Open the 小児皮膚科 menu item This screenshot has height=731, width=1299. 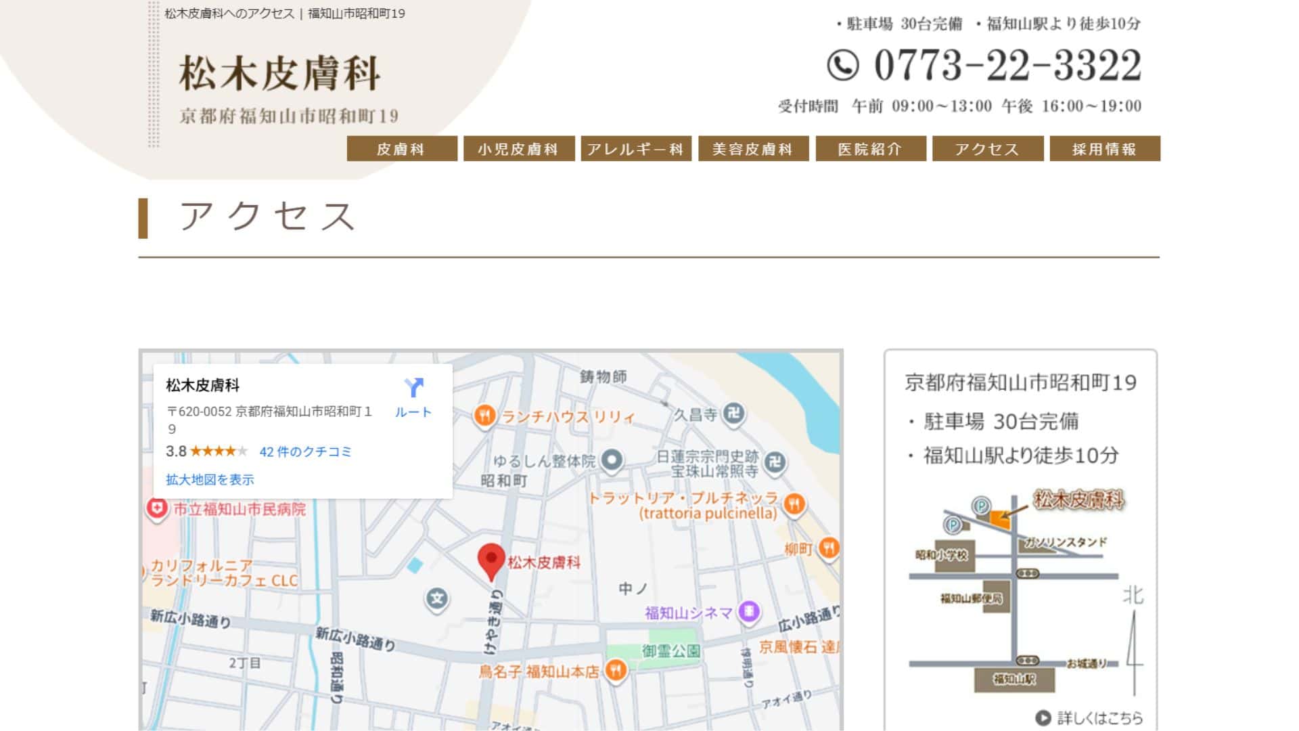click(x=518, y=149)
